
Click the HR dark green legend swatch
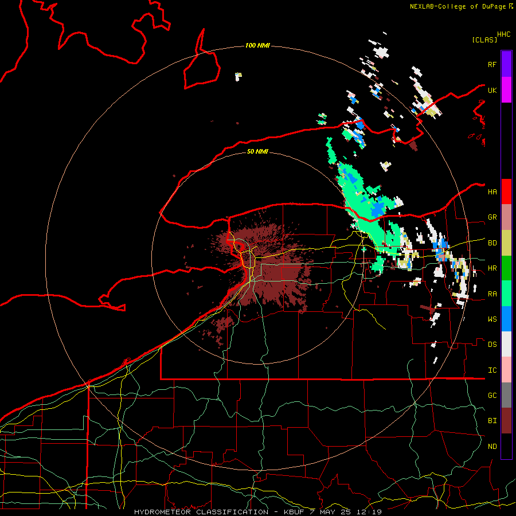(506, 268)
